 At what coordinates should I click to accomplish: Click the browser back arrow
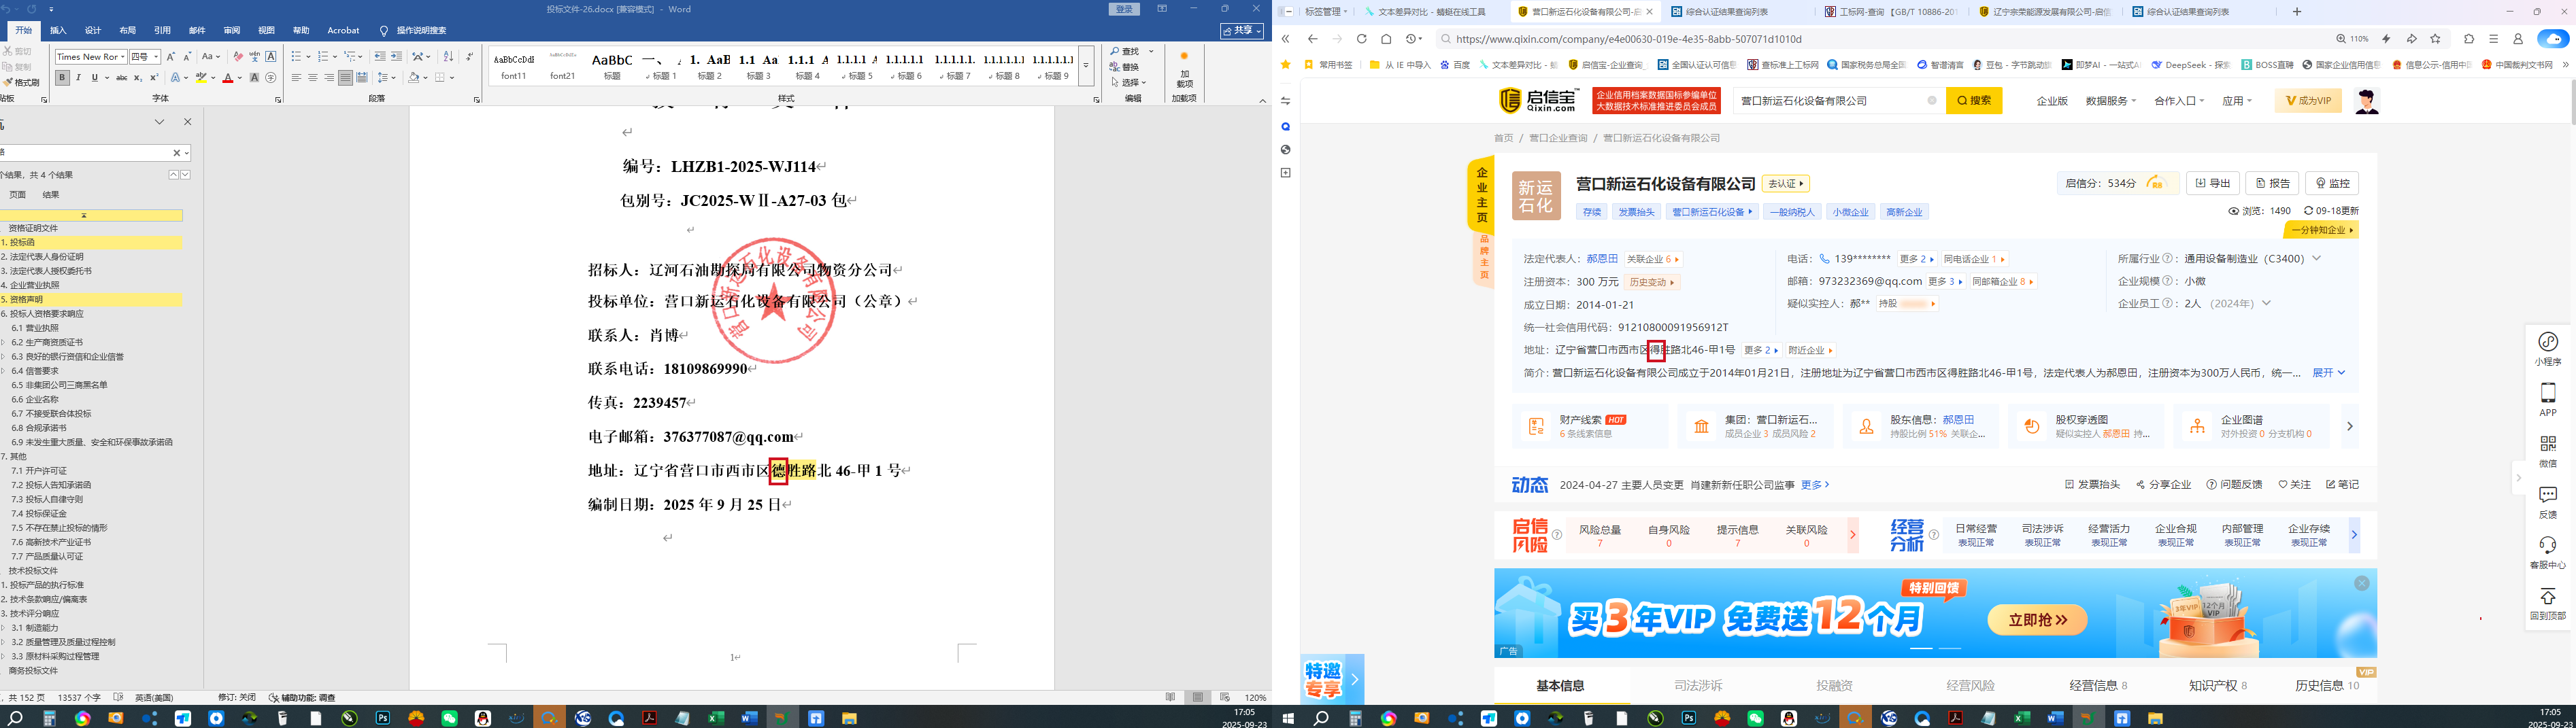(1312, 39)
